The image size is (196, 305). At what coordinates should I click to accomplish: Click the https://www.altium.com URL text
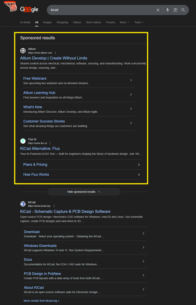[40, 53]
